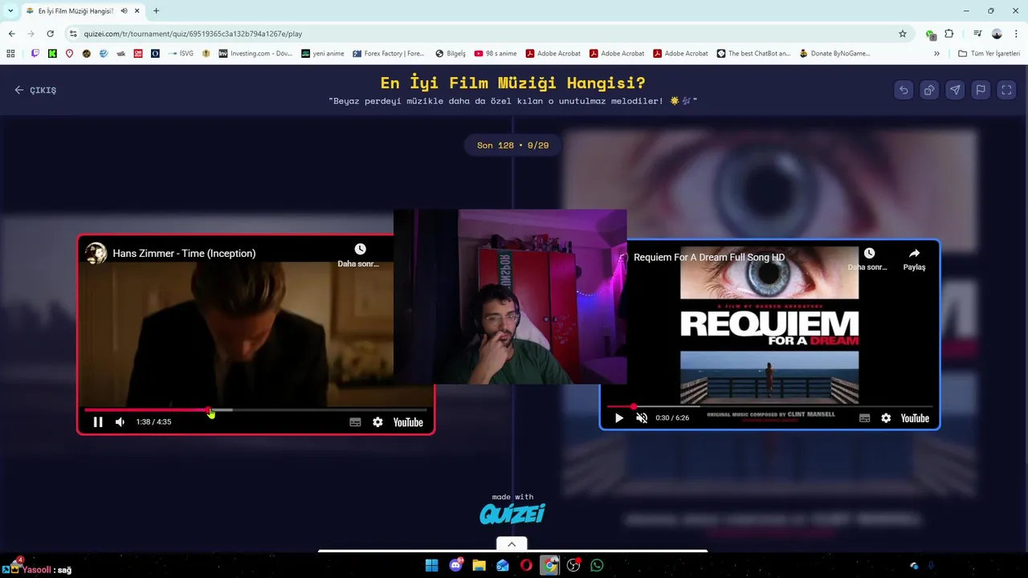The width and height of the screenshot is (1028, 578).
Task: Open Chrome tab search dropdown arrow
Action: (10, 10)
